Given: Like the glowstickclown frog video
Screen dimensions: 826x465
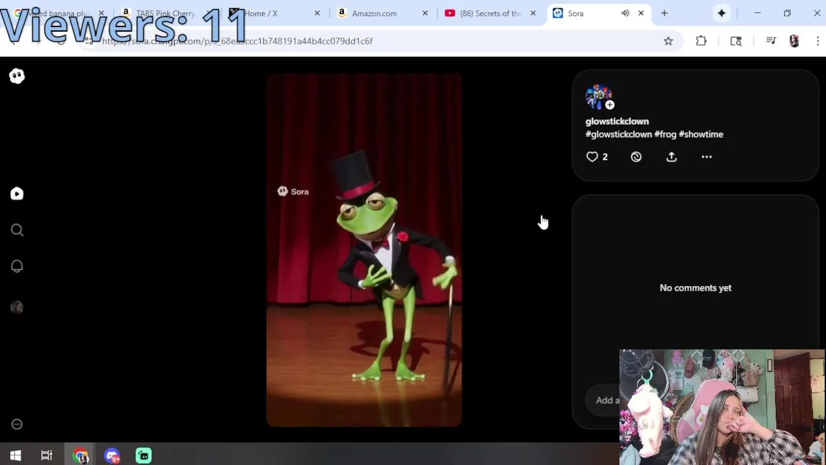Looking at the screenshot, I should coord(592,157).
